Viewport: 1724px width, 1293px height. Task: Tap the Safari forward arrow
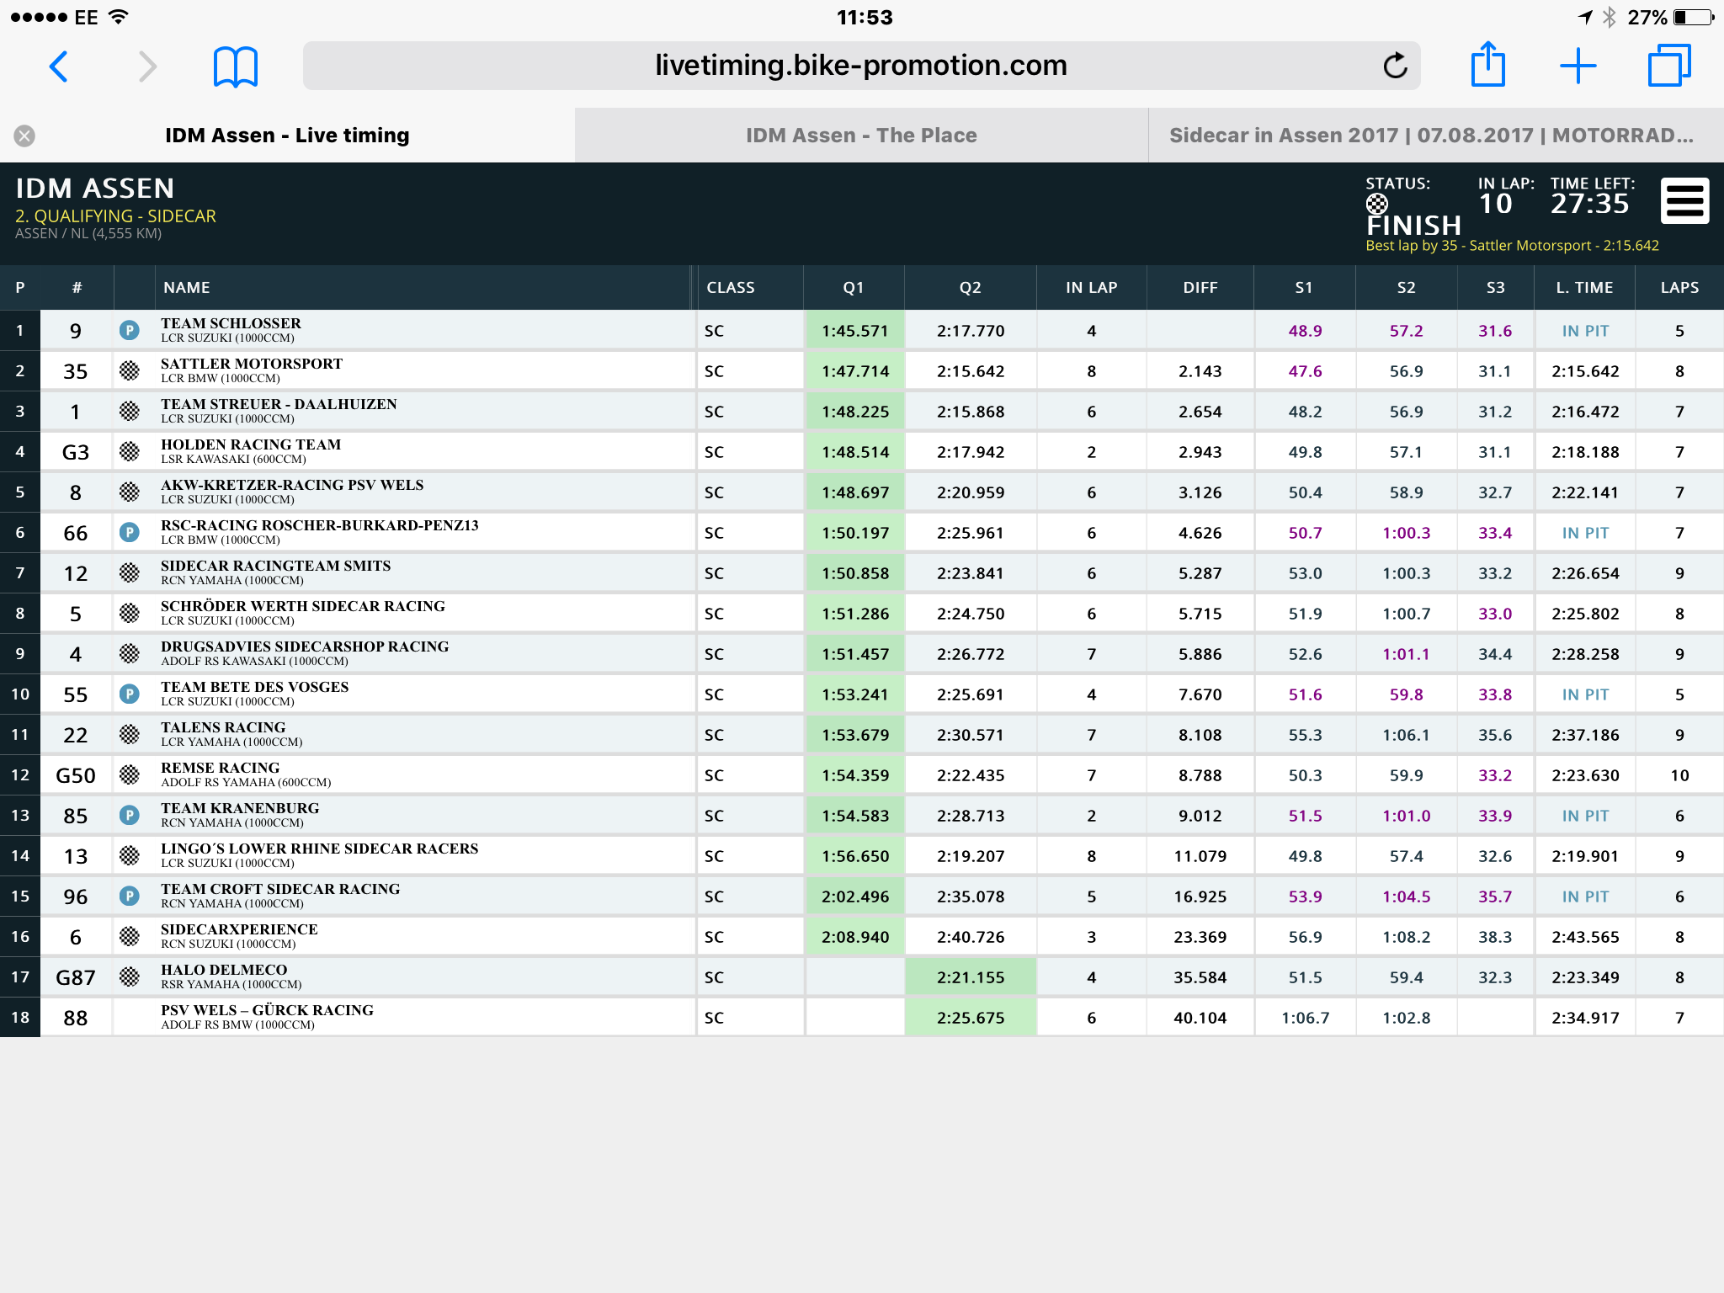(147, 67)
